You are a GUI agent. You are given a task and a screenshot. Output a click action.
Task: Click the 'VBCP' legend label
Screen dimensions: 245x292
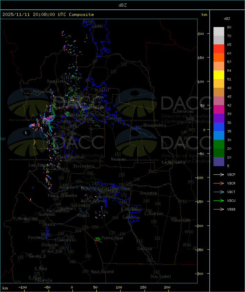click(231, 175)
